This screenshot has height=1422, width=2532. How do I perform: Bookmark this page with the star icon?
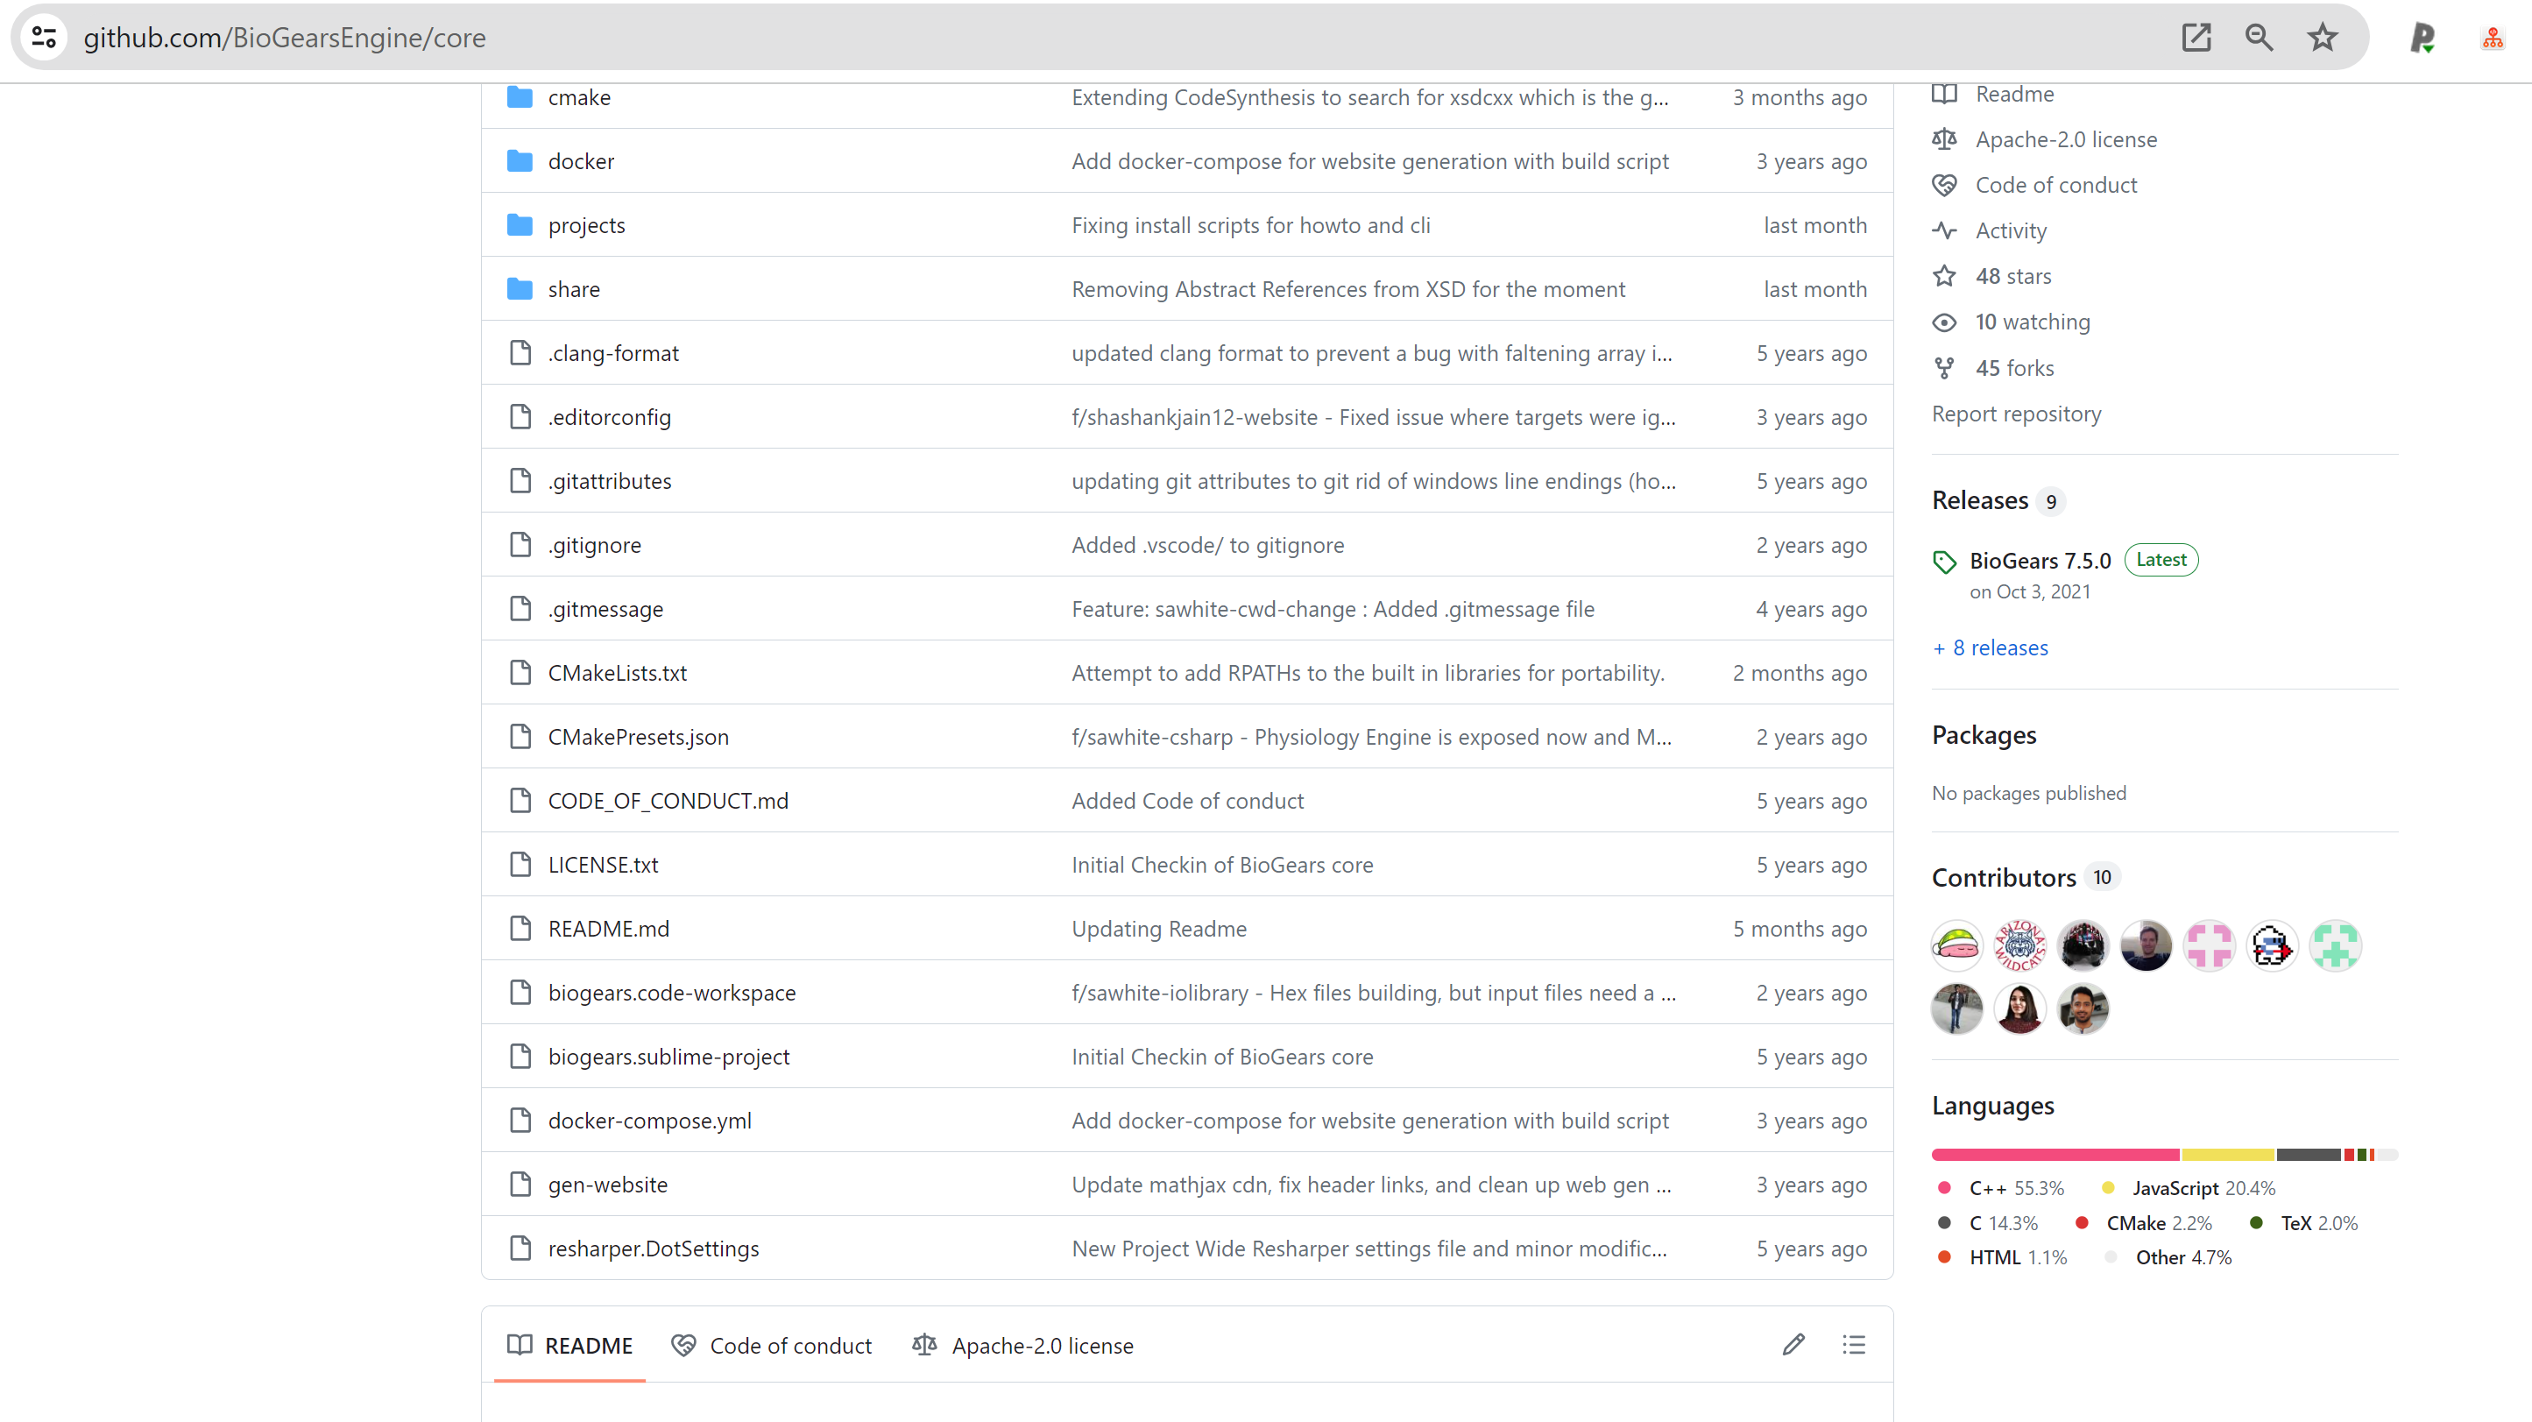tap(2322, 38)
